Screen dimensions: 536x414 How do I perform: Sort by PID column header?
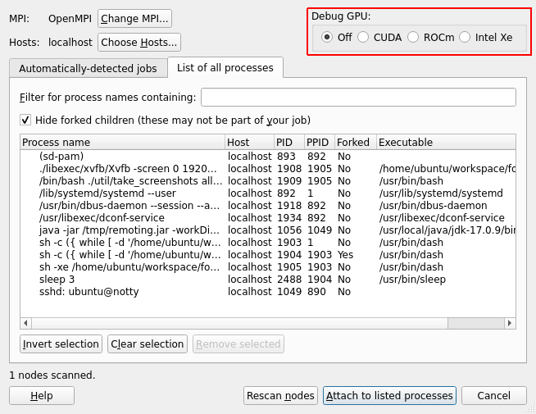(x=288, y=142)
